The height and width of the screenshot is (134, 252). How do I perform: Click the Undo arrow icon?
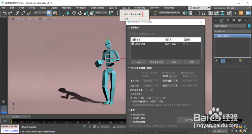[5, 13]
